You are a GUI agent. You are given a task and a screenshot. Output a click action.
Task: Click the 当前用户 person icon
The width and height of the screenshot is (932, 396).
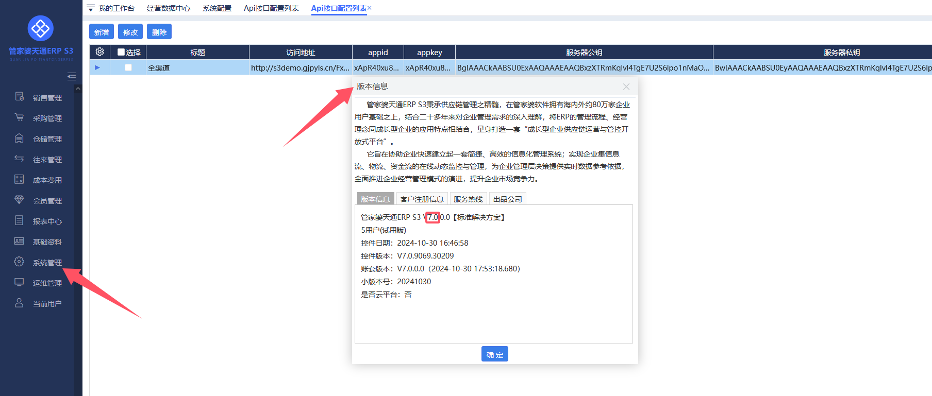[19, 303]
